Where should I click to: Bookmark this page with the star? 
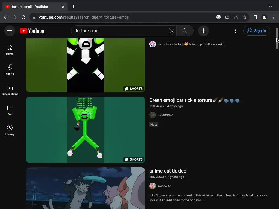[x=245, y=17]
